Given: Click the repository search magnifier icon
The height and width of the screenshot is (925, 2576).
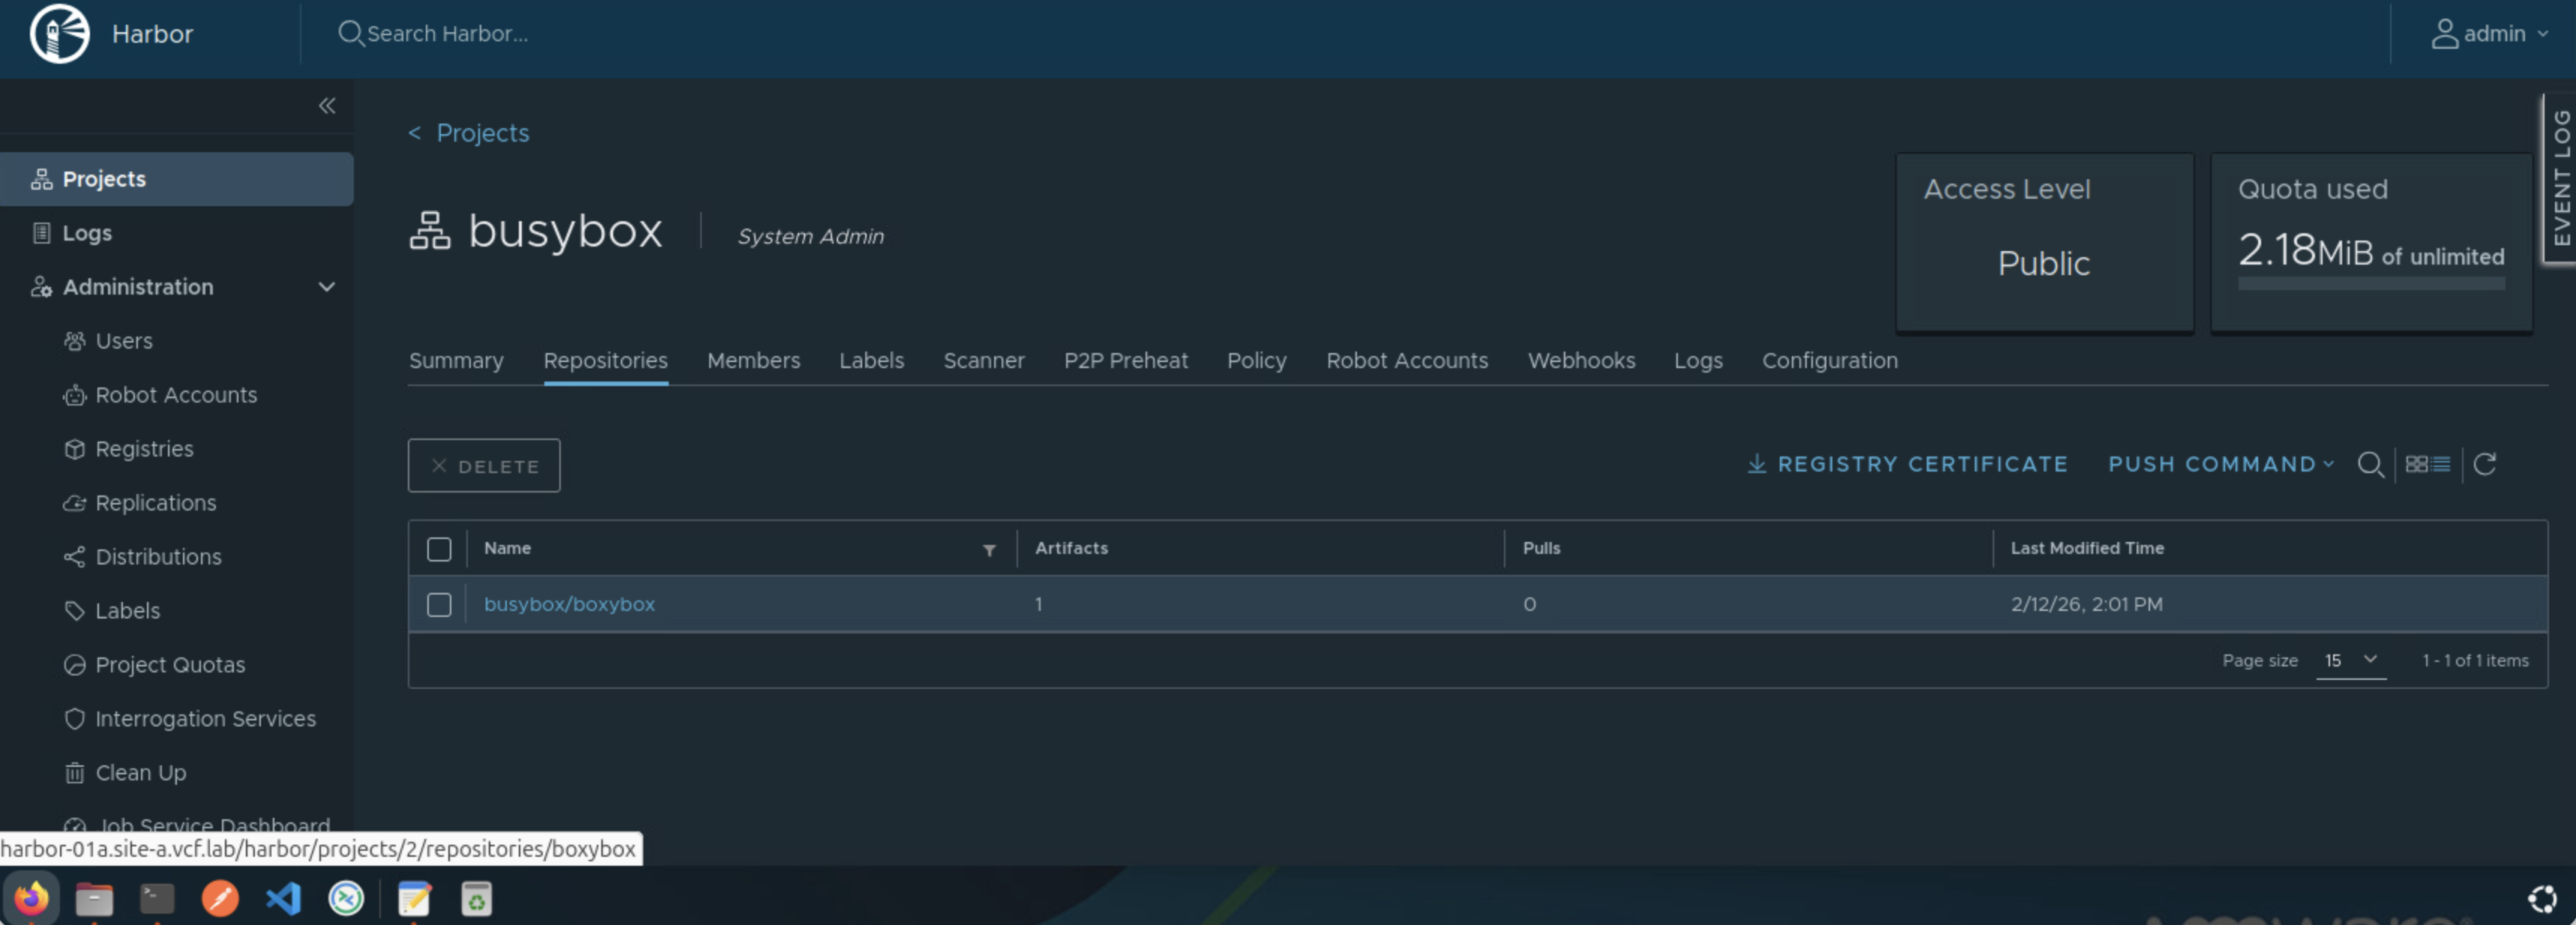Looking at the screenshot, I should coord(2370,465).
